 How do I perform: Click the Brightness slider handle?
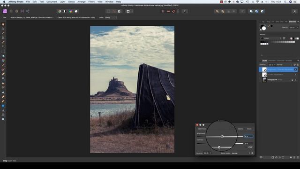(222, 137)
